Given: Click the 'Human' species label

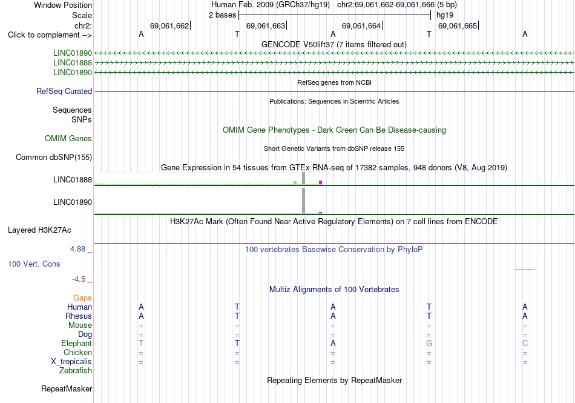Looking at the screenshot, I should pos(79,307).
